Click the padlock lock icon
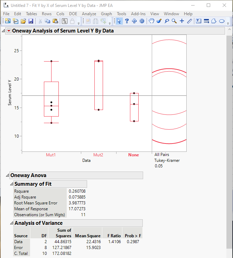Image resolution: width=233 pixels, height=258 pixels. click(x=72, y=21)
